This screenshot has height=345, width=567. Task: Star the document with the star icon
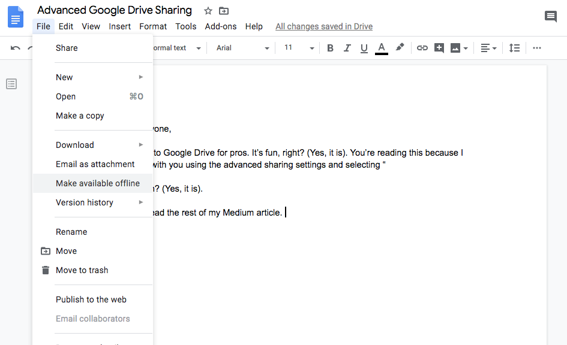pos(208,11)
